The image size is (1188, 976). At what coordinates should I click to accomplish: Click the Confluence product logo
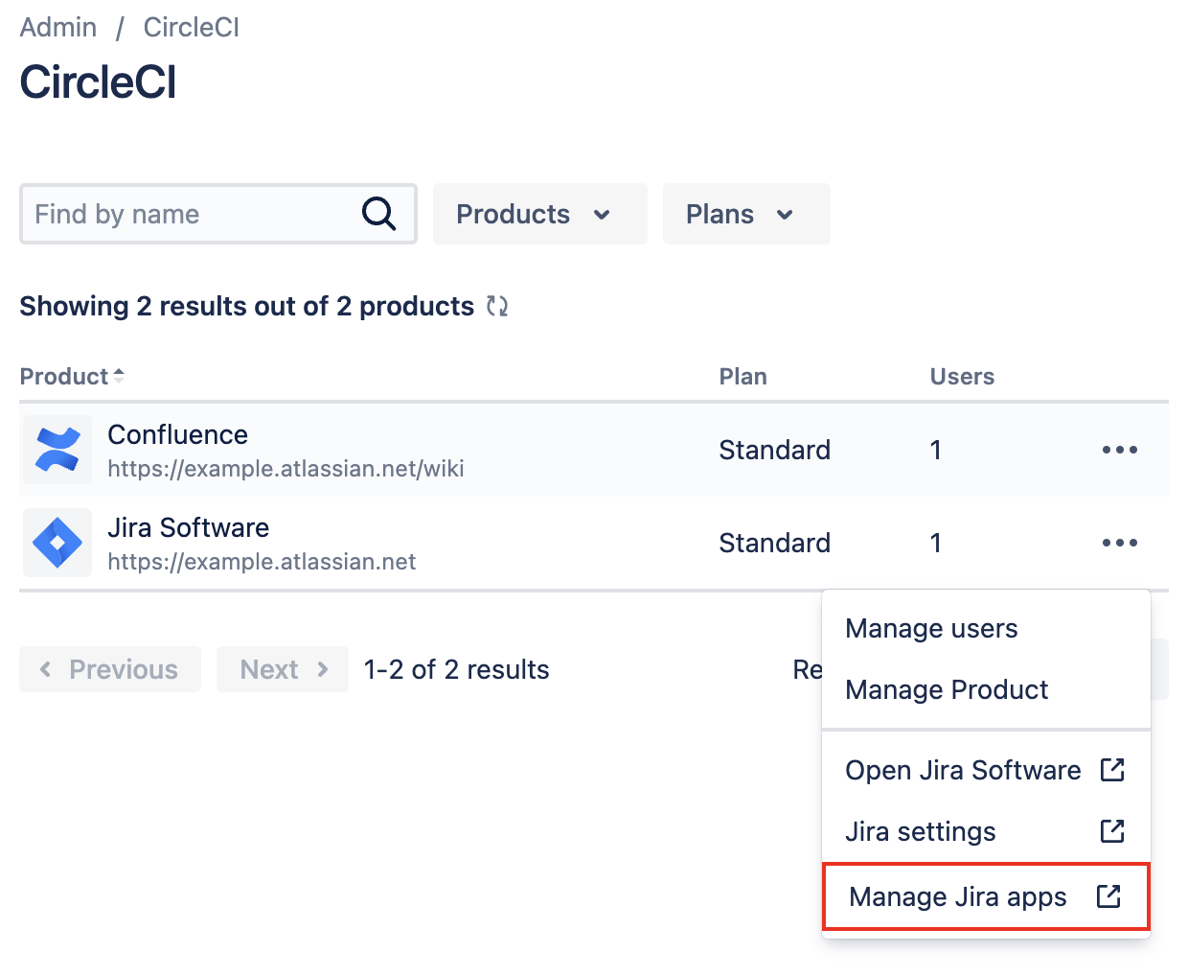(x=57, y=450)
